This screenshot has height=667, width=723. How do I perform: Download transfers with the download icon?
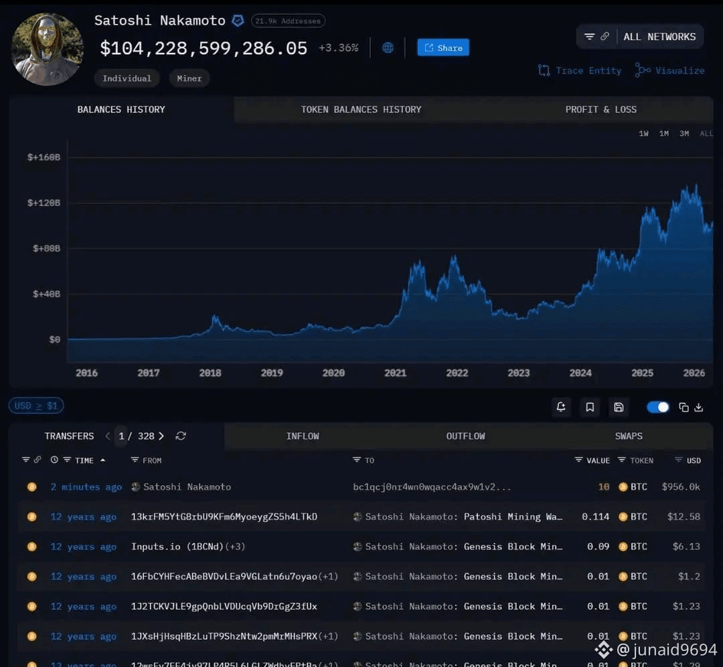(698, 407)
